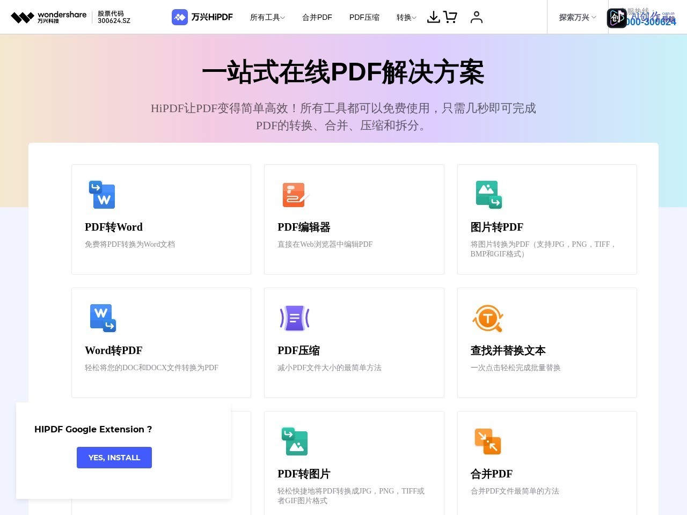Viewport: 687px width, 515px height.
Task: Expand the 探索万兴 dropdown
Action: point(578,17)
